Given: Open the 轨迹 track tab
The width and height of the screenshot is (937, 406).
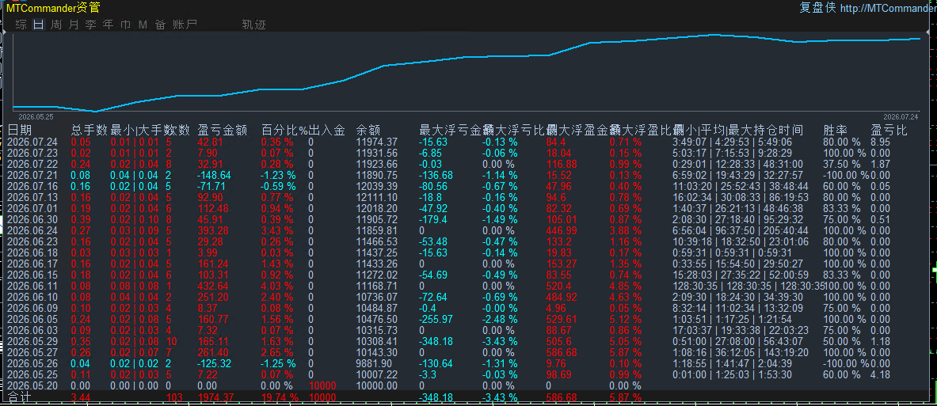Looking at the screenshot, I should point(254,25).
